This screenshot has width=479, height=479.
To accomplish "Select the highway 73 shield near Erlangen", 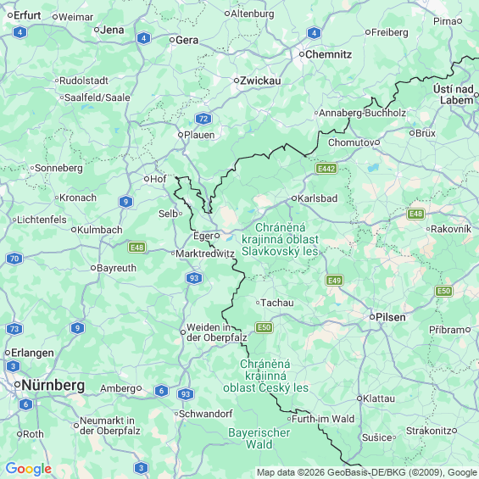I will [14, 329].
